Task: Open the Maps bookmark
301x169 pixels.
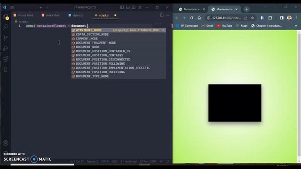Action: pyautogui.click(x=242, y=26)
